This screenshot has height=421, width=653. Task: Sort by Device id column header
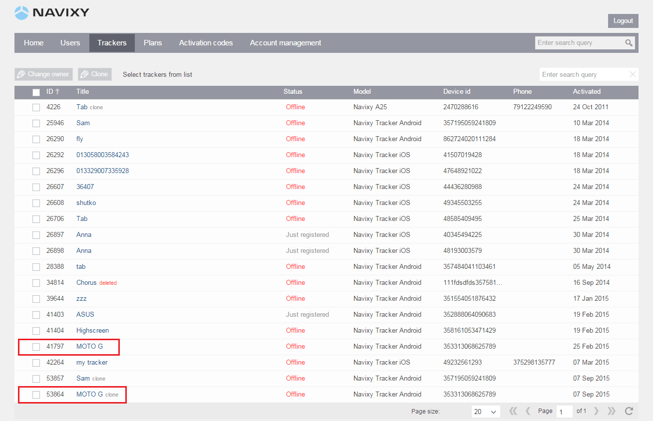(457, 91)
